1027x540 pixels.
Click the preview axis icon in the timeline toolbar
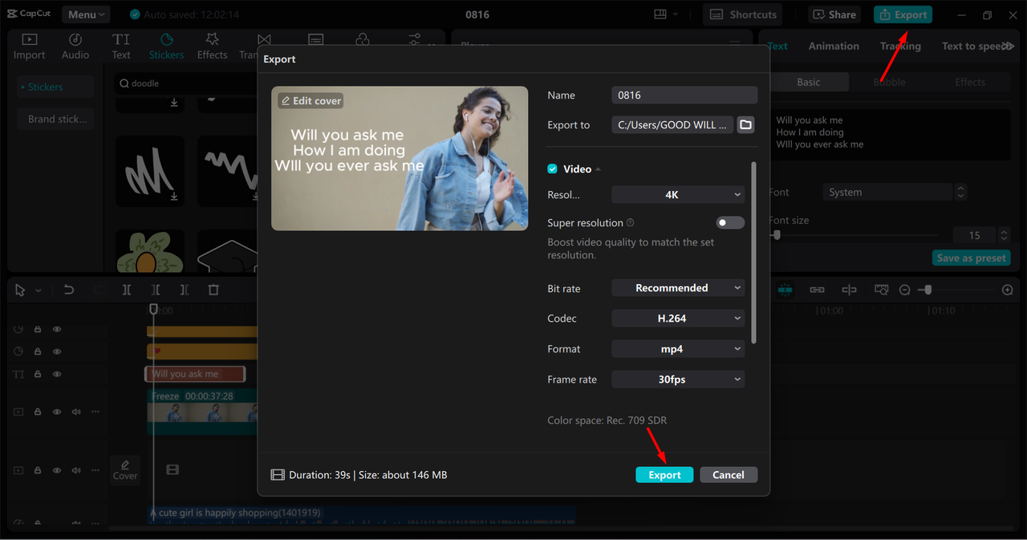click(849, 290)
